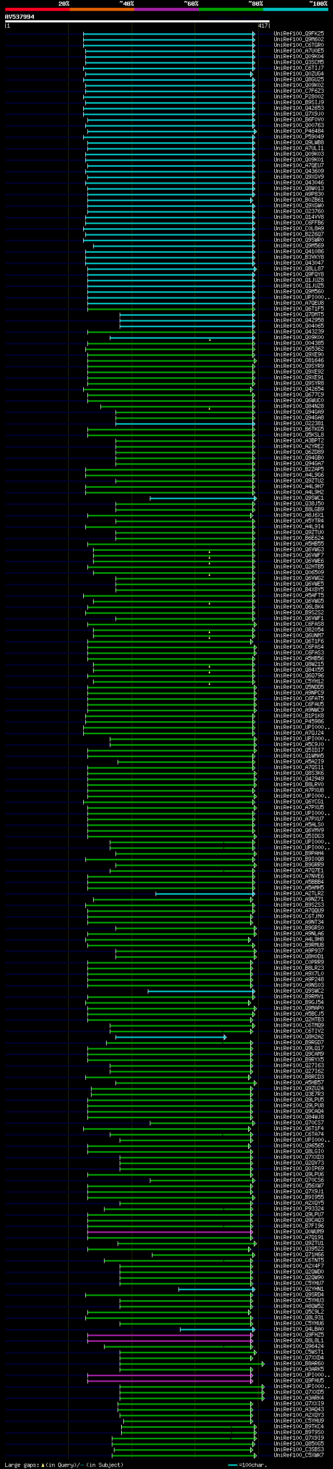Click the yellow gap marker on the Q84N28 row
The width and height of the screenshot is (333, 1469).
click(x=210, y=409)
